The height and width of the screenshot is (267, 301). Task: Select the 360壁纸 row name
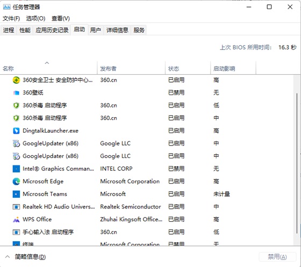[33, 93]
